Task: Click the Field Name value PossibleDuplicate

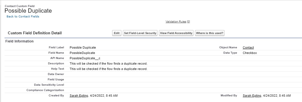Action: [x=82, y=53]
